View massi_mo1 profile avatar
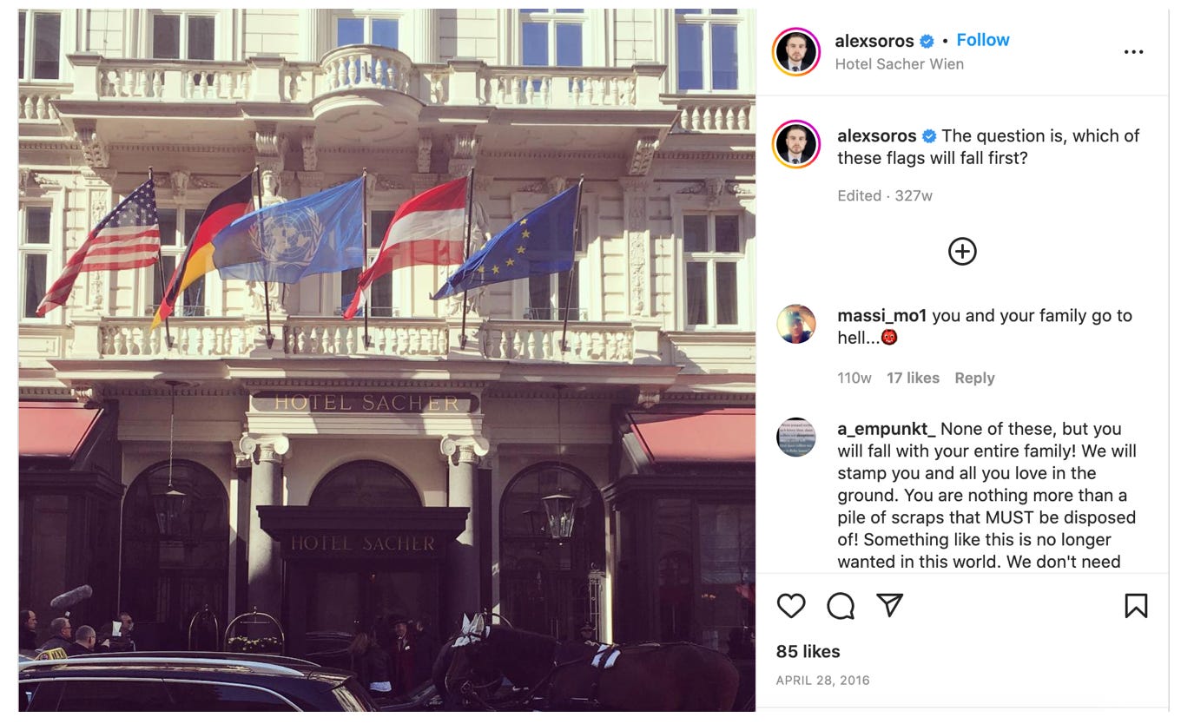 click(795, 324)
